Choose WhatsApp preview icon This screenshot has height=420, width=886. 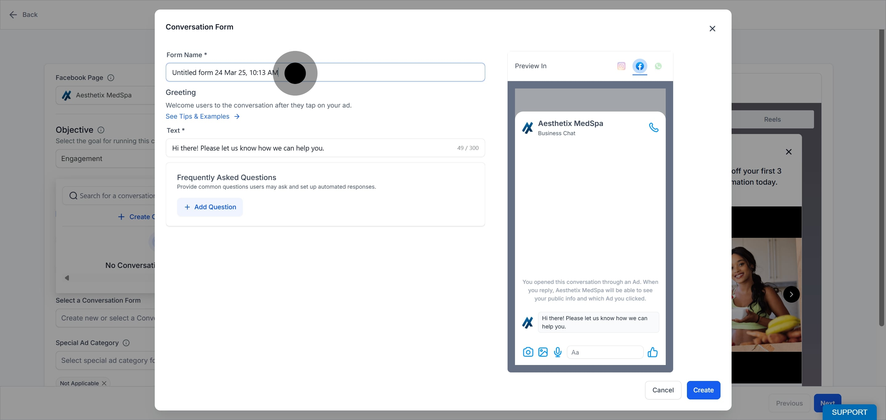click(x=658, y=66)
